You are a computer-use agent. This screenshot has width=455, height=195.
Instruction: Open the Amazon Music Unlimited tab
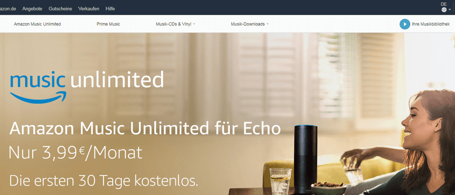[37, 24]
